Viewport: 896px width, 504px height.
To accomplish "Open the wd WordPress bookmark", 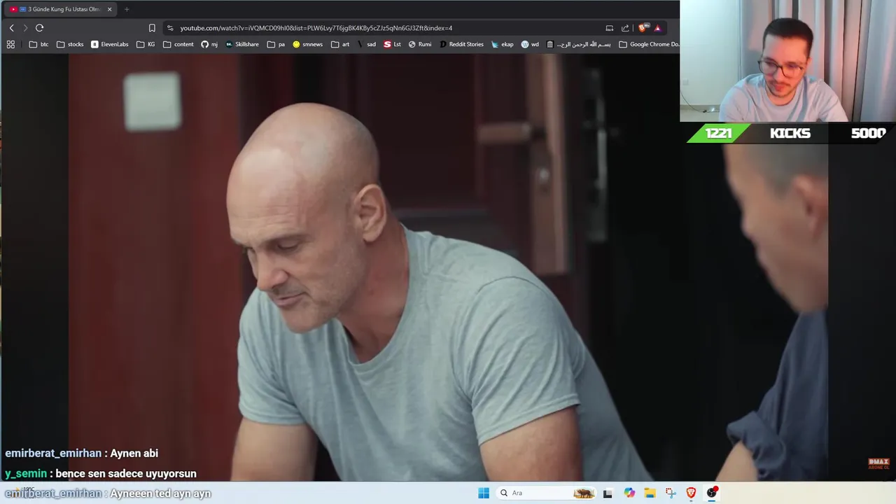I will tap(531, 44).
